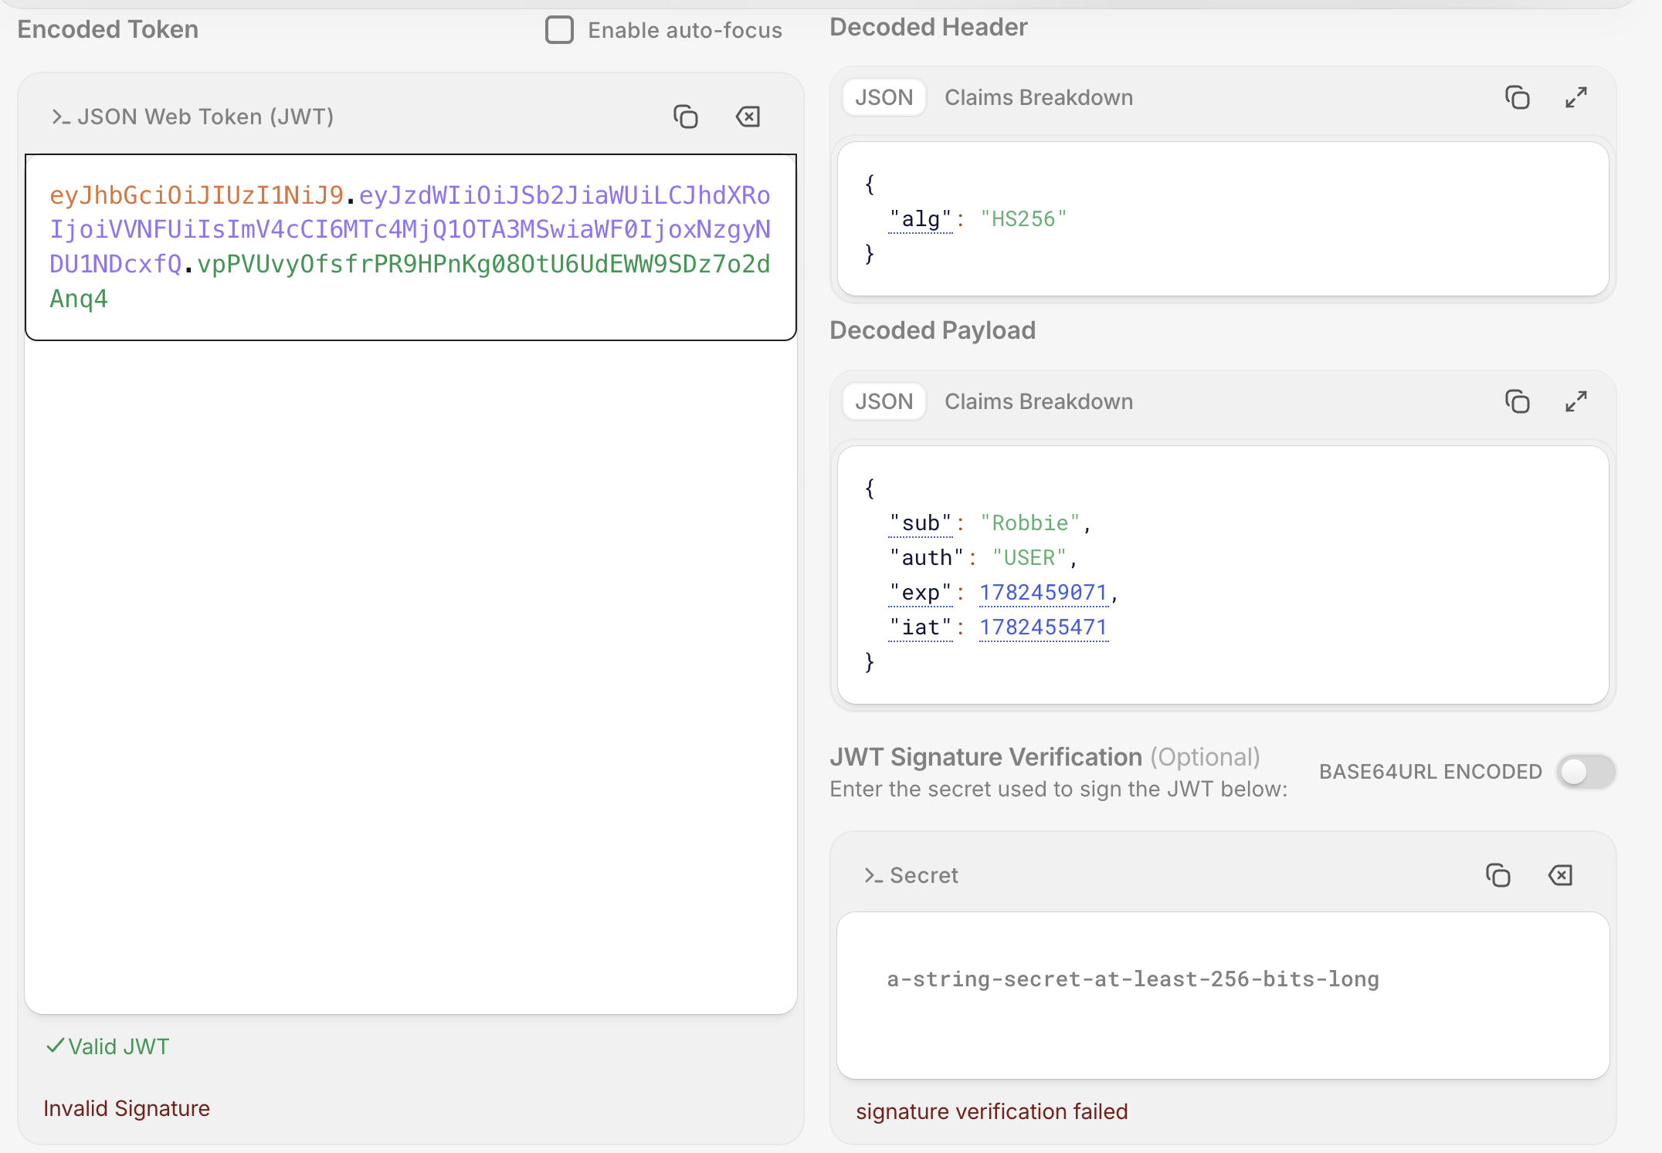The height and width of the screenshot is (1153, 1662).
Task: Clear the encoded JWT token field
Action: (x=748, y=117)
